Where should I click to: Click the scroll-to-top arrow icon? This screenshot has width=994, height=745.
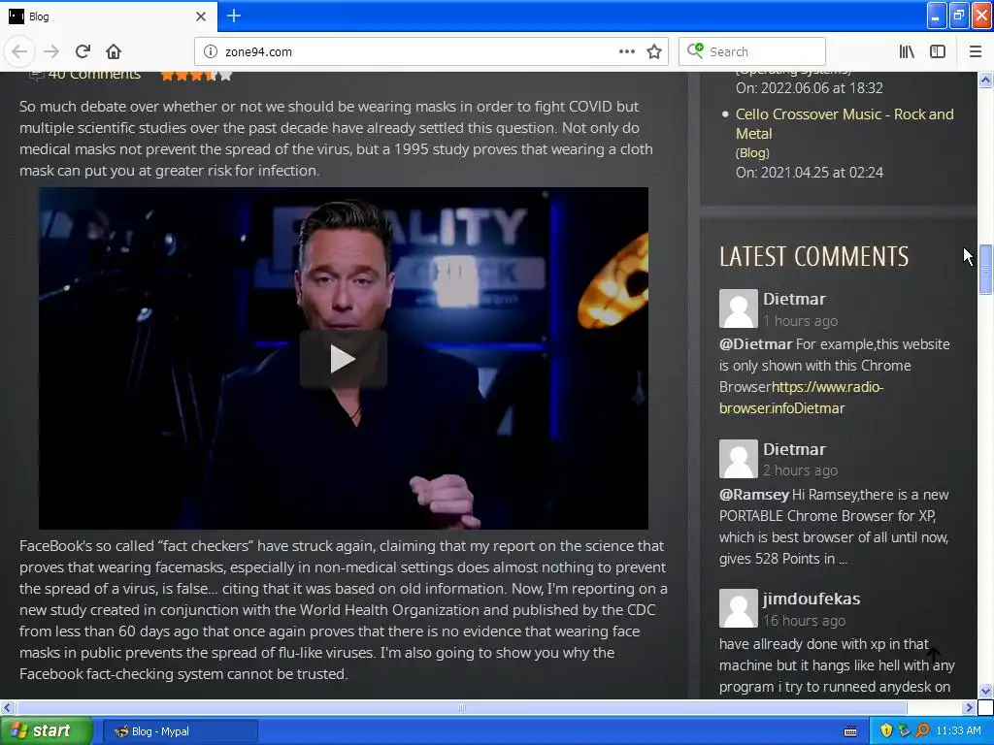[933, 655]
